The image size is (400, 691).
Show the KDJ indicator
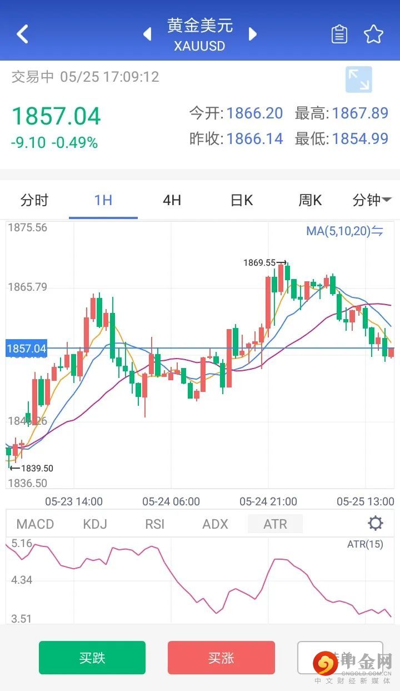(x=95, y=524)
